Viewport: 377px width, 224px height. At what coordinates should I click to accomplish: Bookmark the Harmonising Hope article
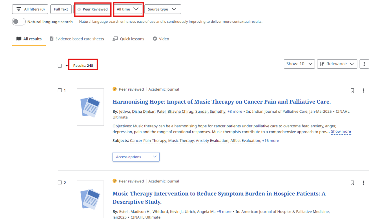[352, 91]
